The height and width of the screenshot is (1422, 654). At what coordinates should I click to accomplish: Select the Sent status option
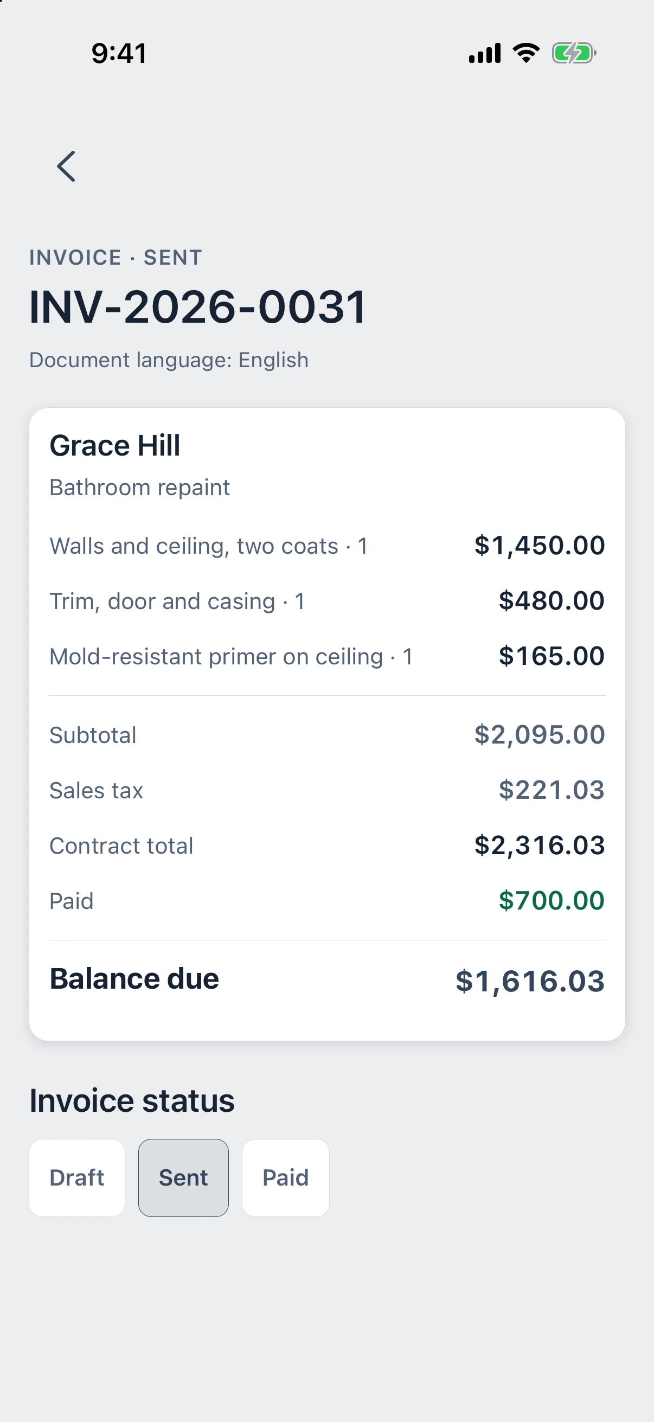coord(183,1177)
